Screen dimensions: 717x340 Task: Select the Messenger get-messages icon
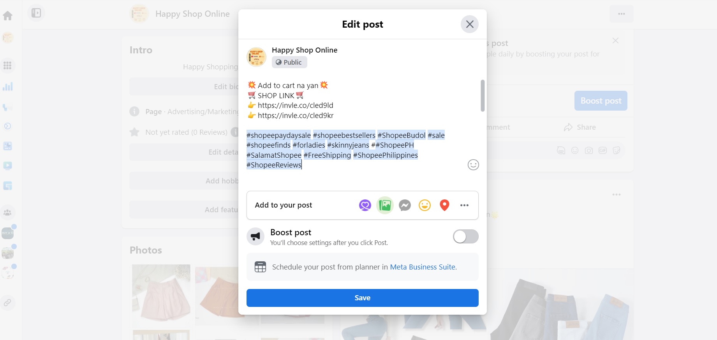pyautogui.click(x=405, y=205)
